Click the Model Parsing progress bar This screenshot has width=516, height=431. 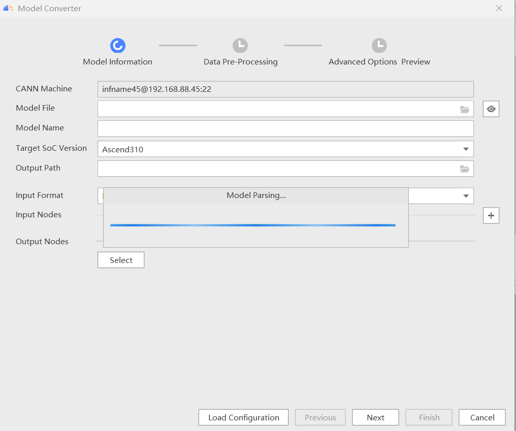tap(252, 225)
